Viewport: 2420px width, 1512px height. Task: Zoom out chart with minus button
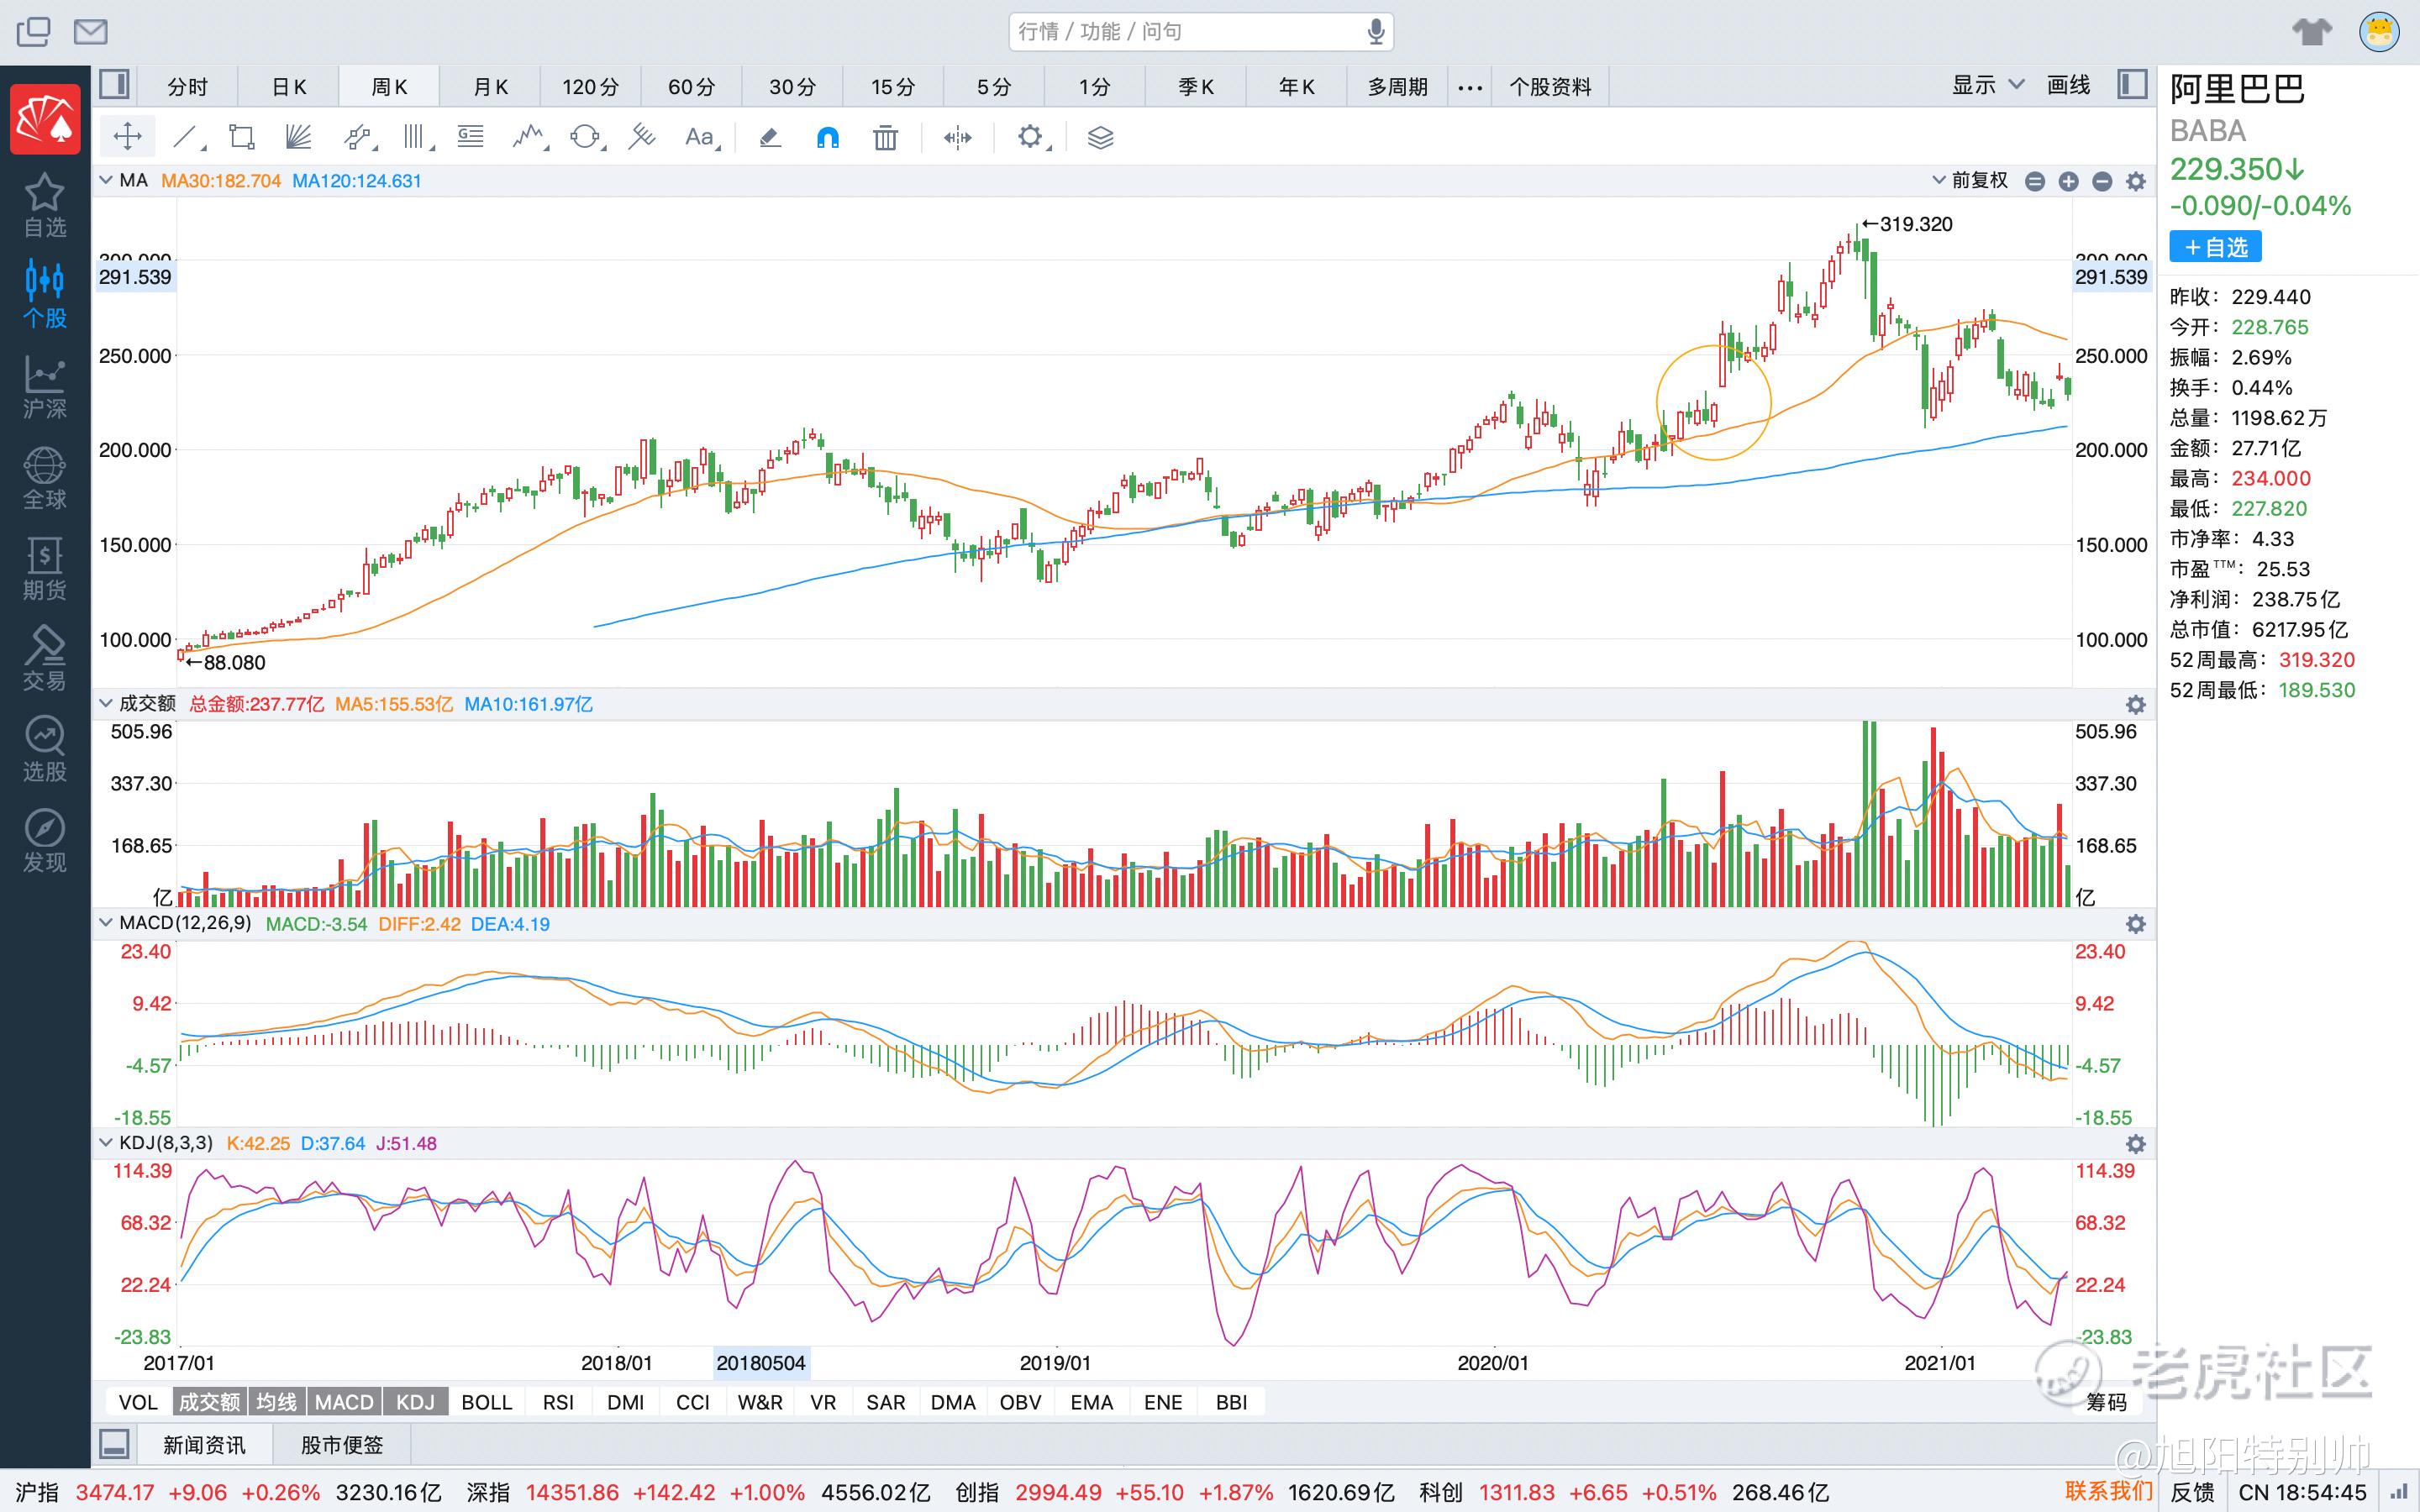(2102, 181)
